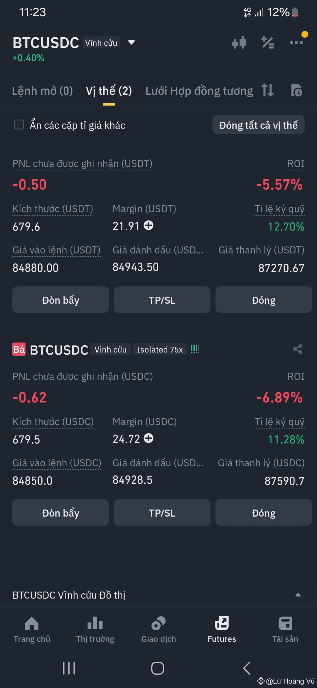Add margin to 21.91 USDT position

[149, 226]
